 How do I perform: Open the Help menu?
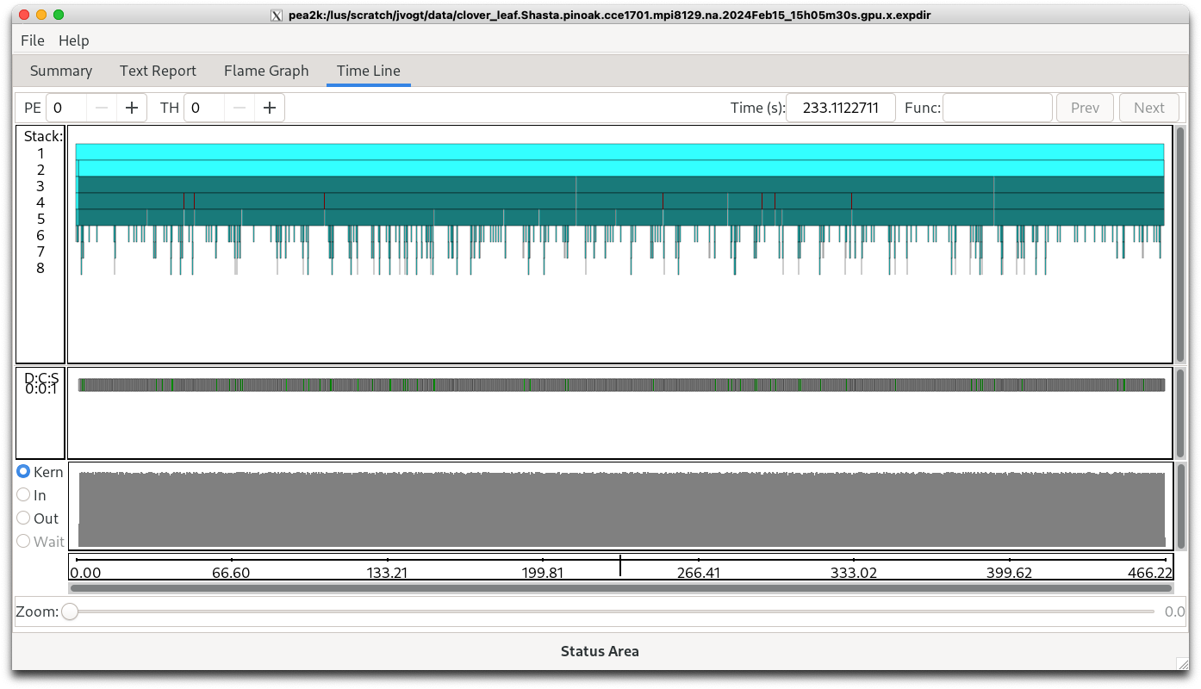pos(74,40)
